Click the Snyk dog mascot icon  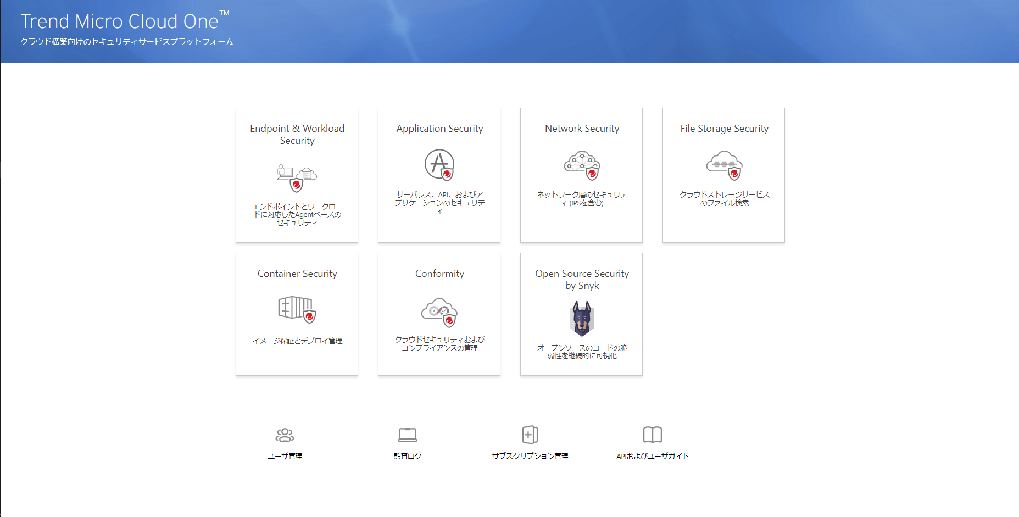click(x=582, y=318)
